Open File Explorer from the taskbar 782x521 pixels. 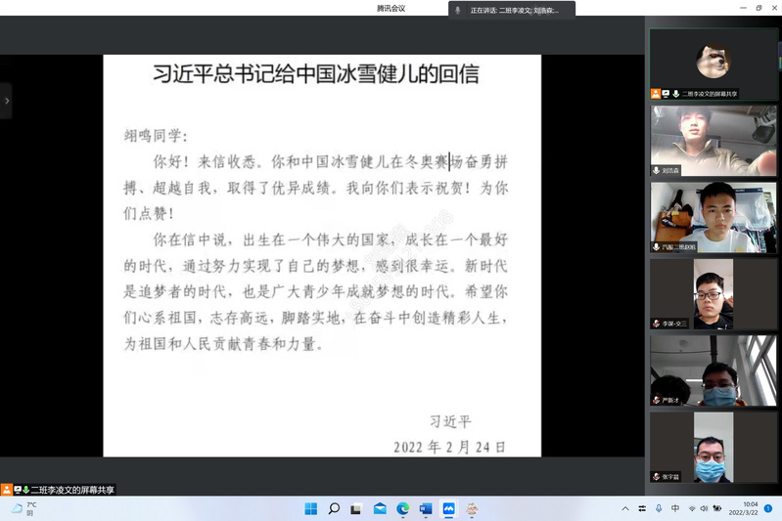pos(380,509)
